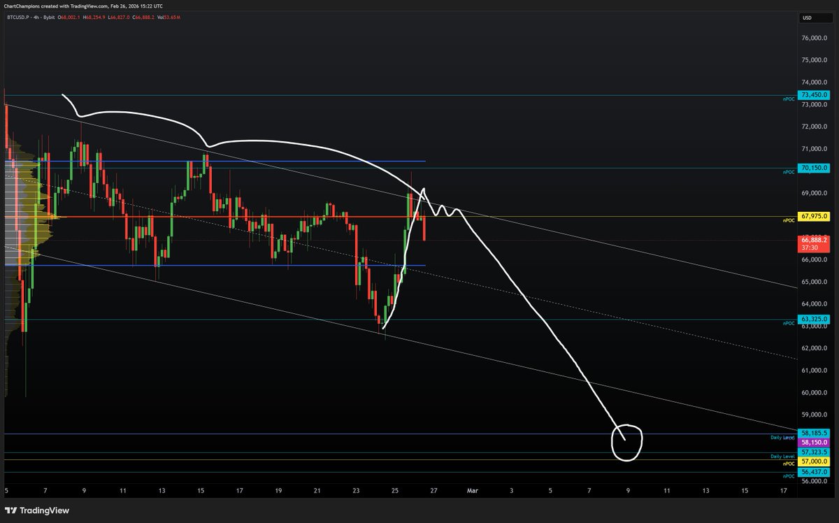Viewport: 839px width, 523px height.
Task: Click the 69,000.0 tick on the price axis
Action: click(x=815, y=194)
